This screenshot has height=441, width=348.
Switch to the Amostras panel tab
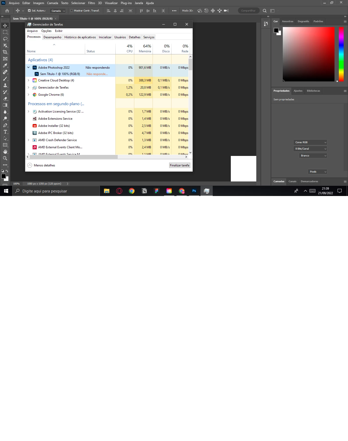tap(288, 21)
